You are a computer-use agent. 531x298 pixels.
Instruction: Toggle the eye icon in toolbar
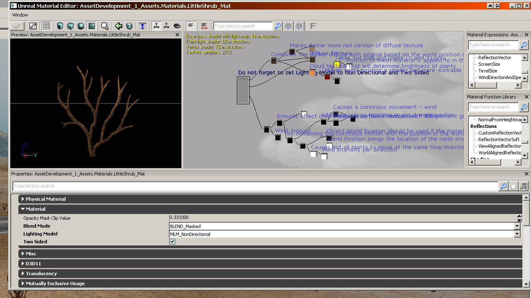tap(177, 26)
